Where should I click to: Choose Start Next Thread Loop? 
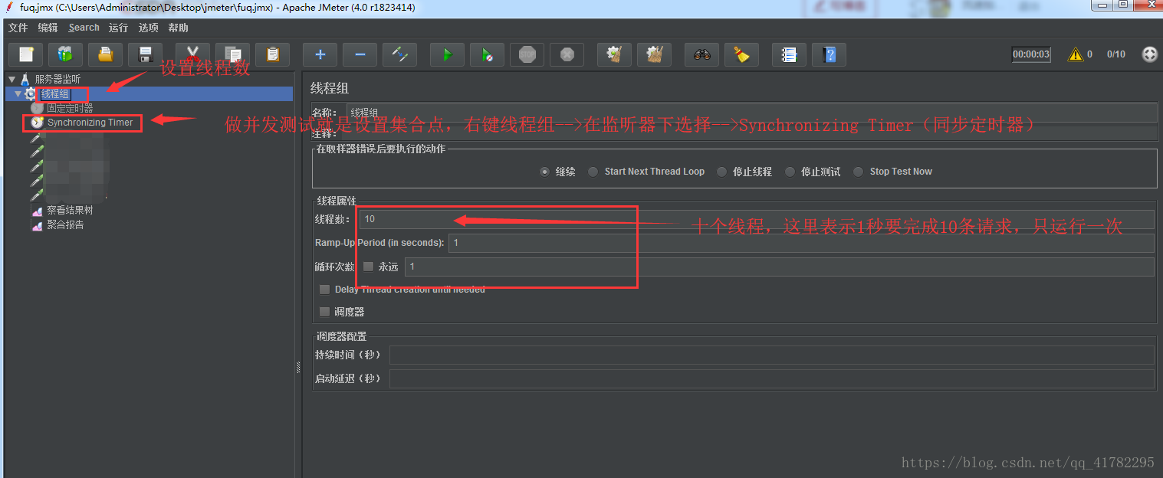click(x=593, y=172)
